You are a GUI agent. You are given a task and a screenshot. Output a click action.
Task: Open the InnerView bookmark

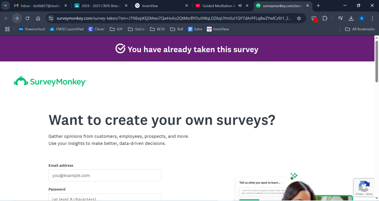[x=218, y=29]
